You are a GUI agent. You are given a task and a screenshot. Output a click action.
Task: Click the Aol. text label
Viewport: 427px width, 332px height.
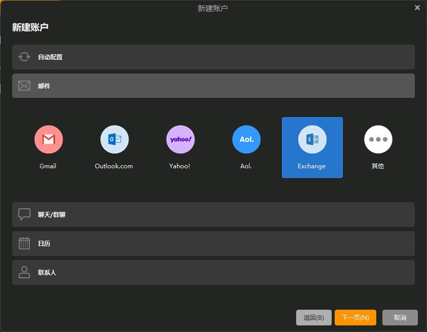click(246, 166)
